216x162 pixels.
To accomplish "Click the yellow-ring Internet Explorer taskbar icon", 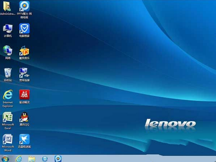I will [18, 159].
